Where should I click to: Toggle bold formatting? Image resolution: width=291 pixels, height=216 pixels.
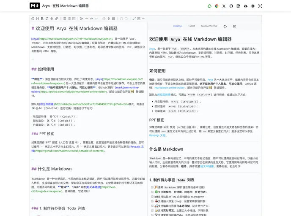pos(42,19)
